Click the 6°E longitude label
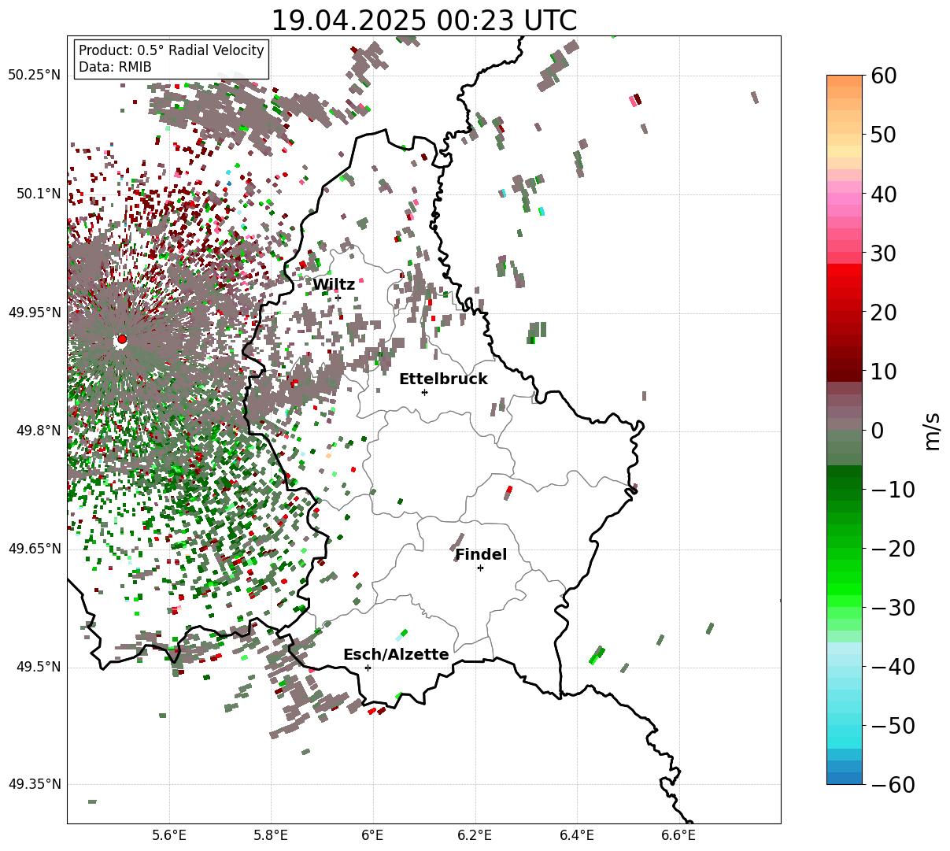The height and width of the screenshot is (851, 950). tap(372, 834)
